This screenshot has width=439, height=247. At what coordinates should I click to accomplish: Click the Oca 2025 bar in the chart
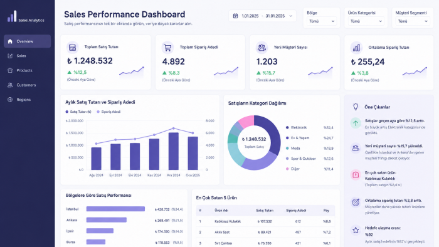[193, 154]
